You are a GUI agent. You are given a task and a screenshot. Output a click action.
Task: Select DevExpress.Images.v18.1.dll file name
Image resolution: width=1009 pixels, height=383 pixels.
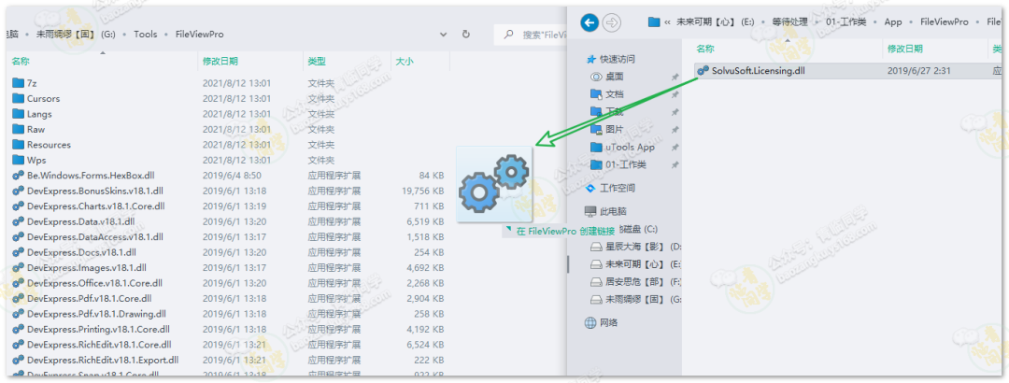(x=87, y=268)
